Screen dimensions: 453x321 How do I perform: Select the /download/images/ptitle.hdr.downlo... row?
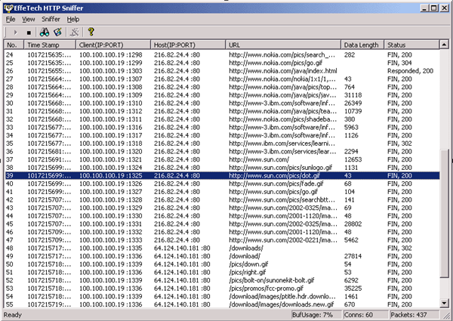click(x=223, y=296)
